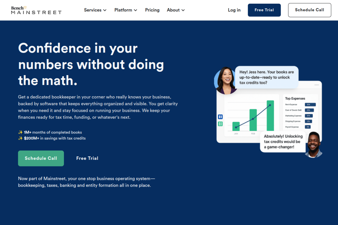Expand the Platform dropdown menu
Viewport: 338px width, 225px height.
126,10
